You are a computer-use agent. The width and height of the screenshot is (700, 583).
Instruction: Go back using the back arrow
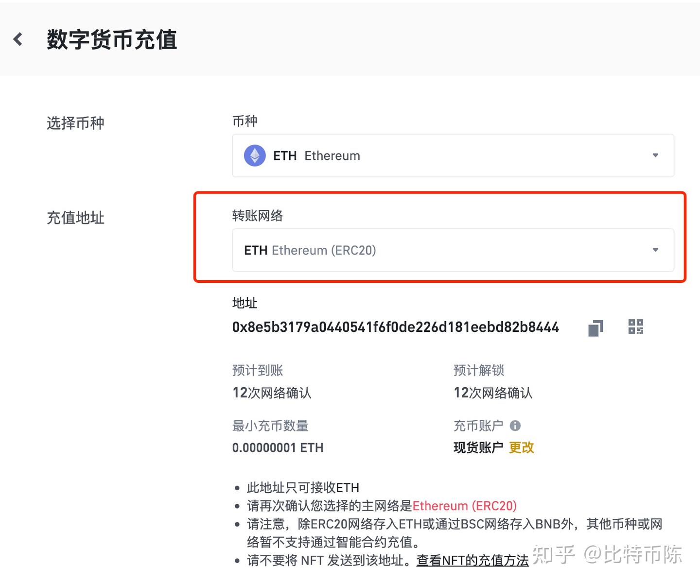pos(18,39)
